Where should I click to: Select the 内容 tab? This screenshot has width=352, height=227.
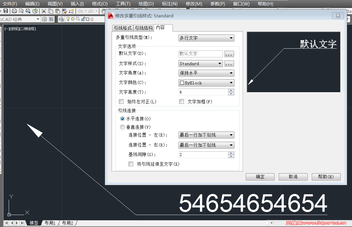pyautogui.click(x=163, y=28)
